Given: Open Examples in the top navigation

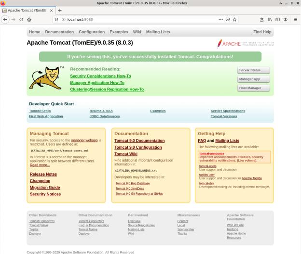Looking at the screenshot, I should 119,32.
